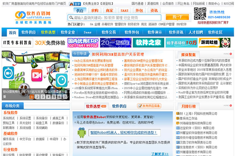Open headline 如何利用CRM提高客户关系管理

tap(118, 54)
